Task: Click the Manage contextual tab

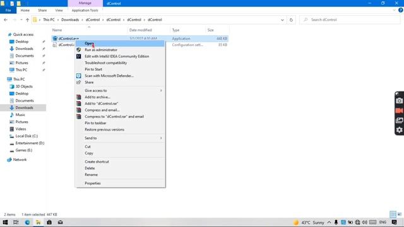Action: point(85,3)
